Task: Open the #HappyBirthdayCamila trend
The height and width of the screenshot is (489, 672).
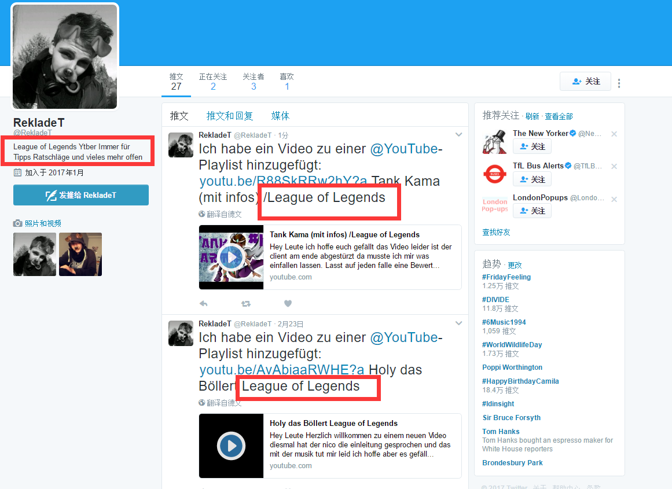Action: click(521, 381)
